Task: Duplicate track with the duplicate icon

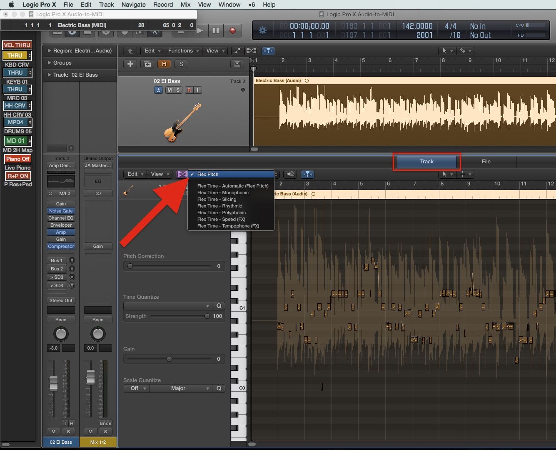Action: click(147, 64)
